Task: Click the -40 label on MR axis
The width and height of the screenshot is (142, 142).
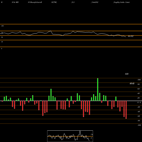Action: 139,112
